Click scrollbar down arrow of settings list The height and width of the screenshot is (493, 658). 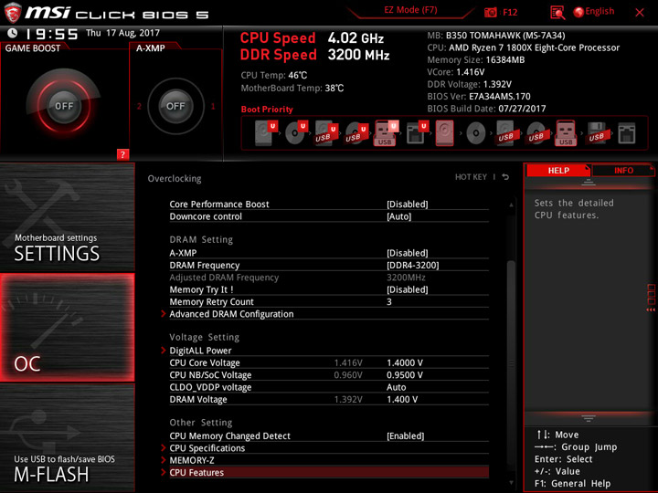(511, 483)
